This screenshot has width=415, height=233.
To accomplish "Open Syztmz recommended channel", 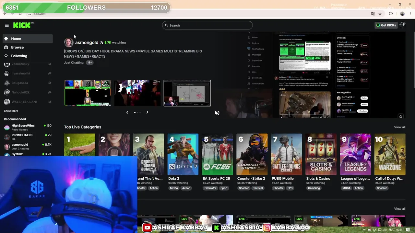I will (28, 154).
